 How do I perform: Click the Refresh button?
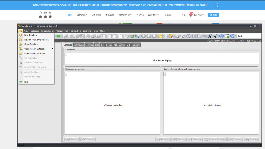(163, 139)
